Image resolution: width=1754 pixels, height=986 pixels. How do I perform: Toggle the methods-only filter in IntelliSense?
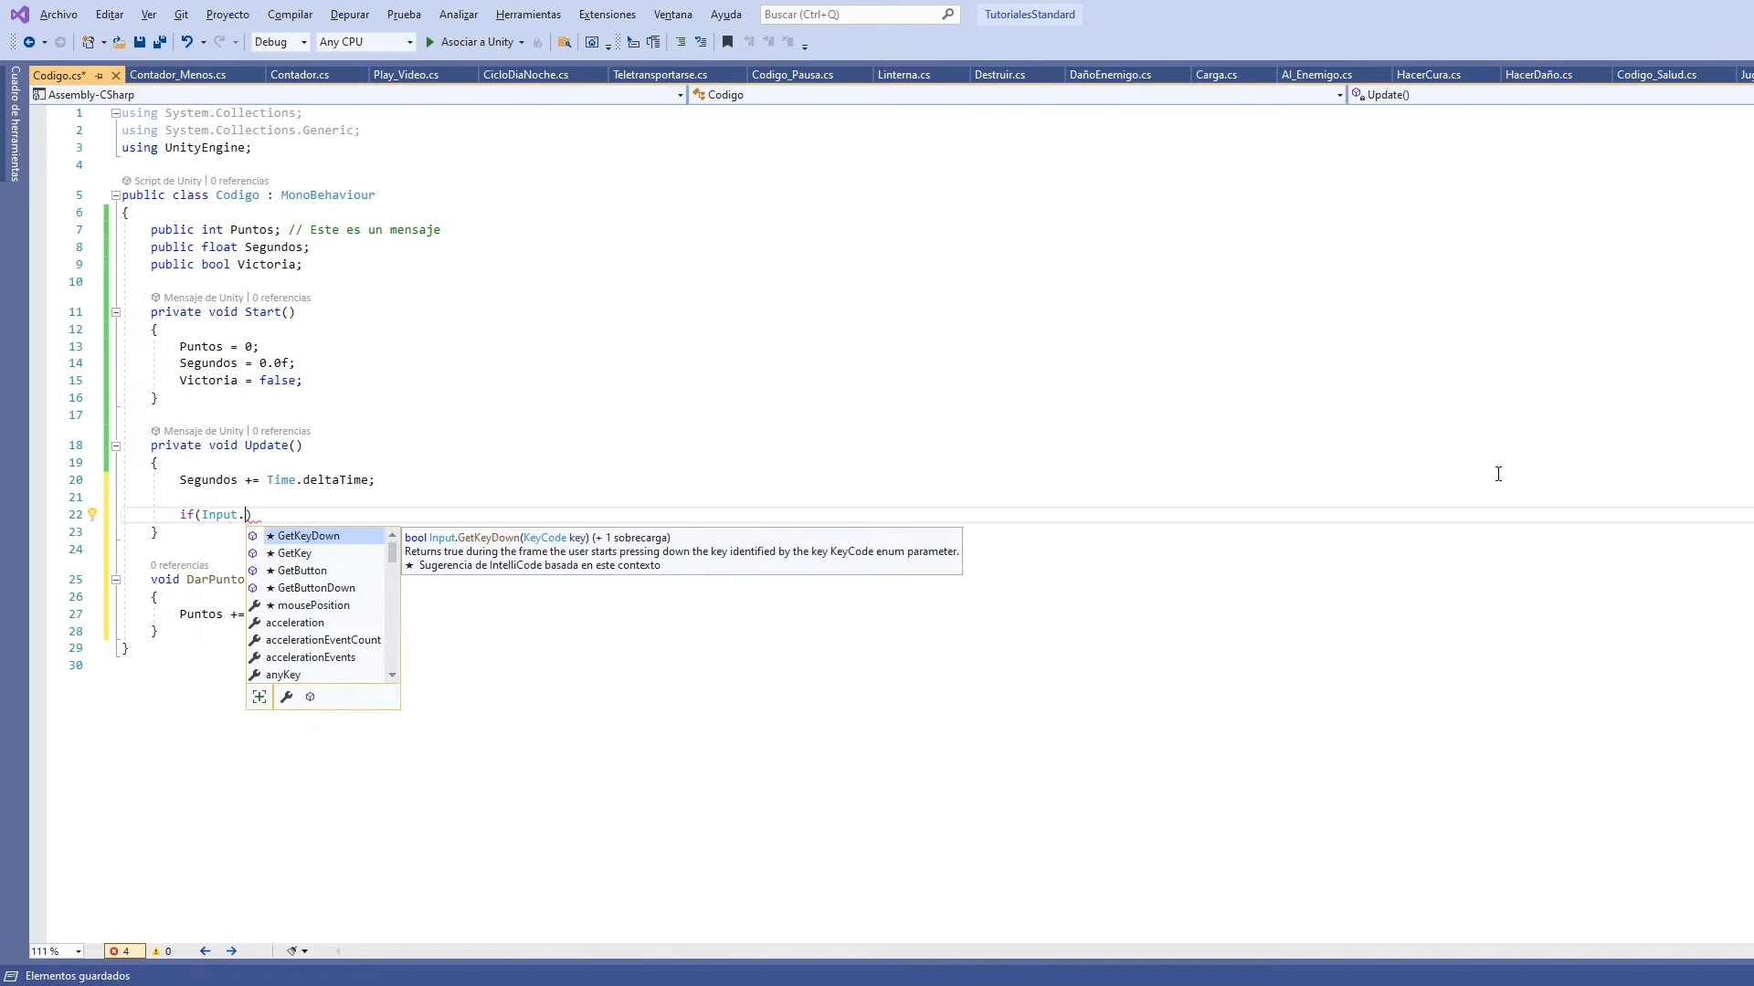[310, 697]
